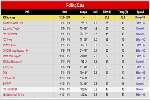
Task: Click the Polling Data title banner
Action: coord(75,5)
